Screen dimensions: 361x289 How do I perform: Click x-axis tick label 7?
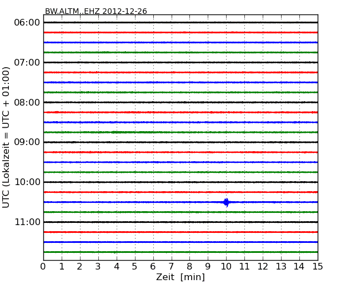click(171, 267)
